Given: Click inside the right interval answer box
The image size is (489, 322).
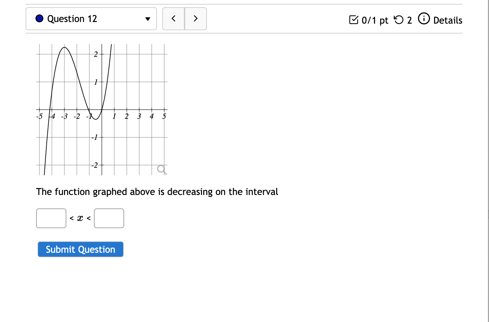Looking at the screenshot, I should click(109, 218).
